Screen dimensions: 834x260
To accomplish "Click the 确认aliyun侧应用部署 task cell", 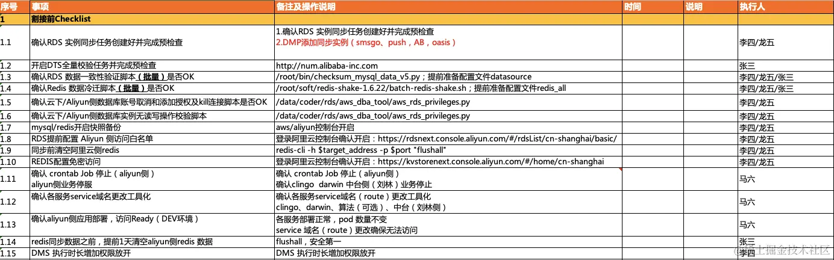I will (152, 225).
